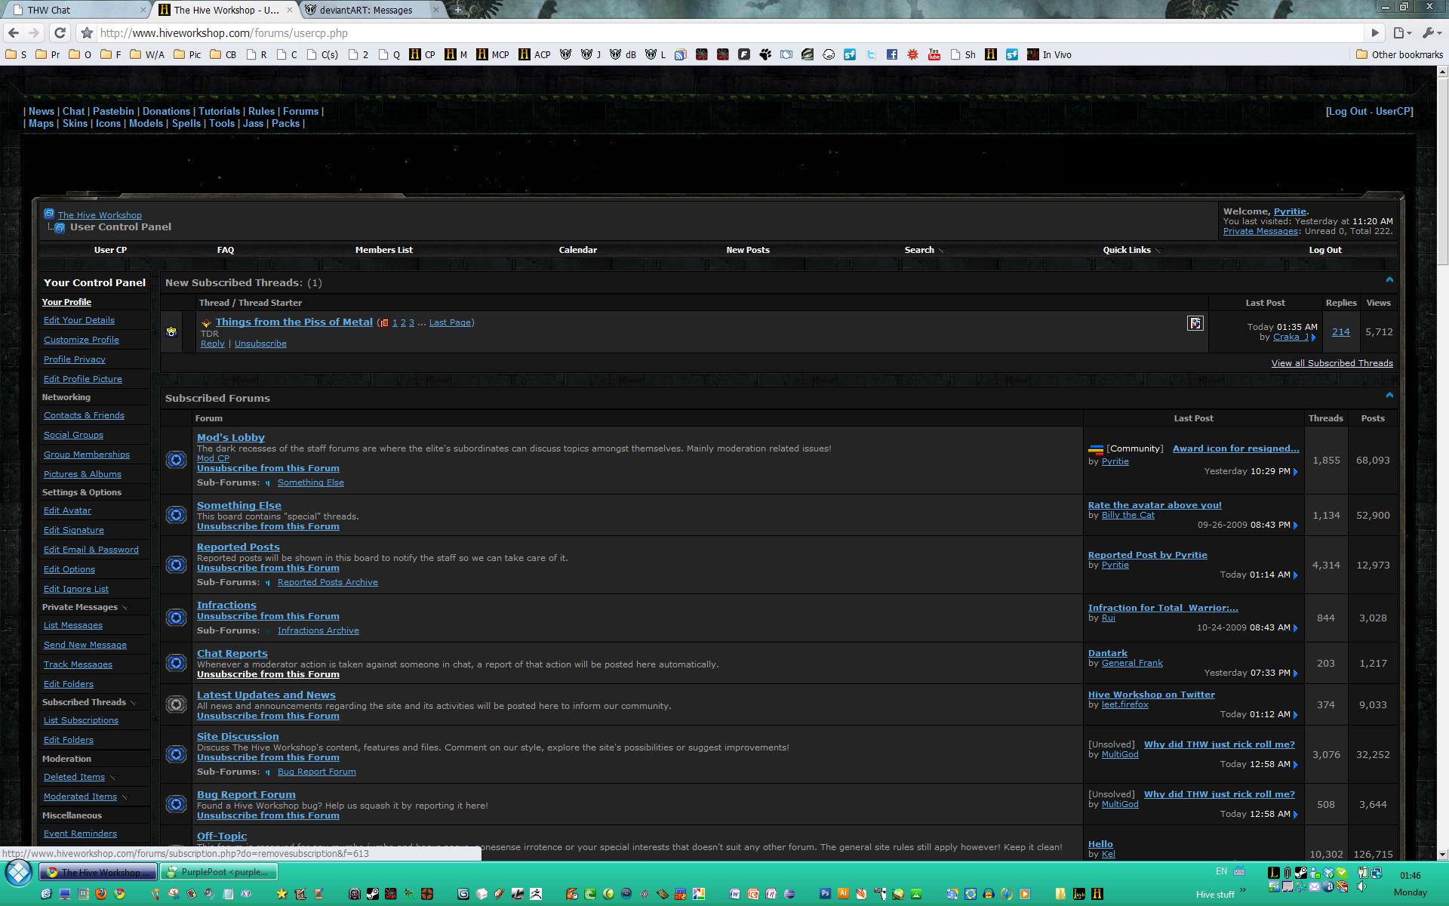Click the Mod's Lobby forum status icon
Screen dimensions: 1449x906
point(176,460)
